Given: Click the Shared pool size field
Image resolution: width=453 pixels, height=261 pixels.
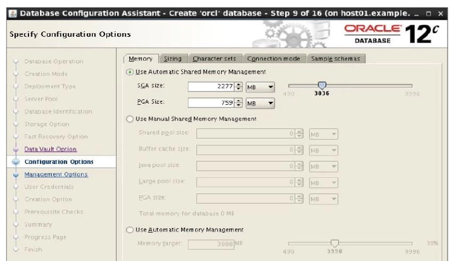Looking at the screenshot, I should pos(246,134).
